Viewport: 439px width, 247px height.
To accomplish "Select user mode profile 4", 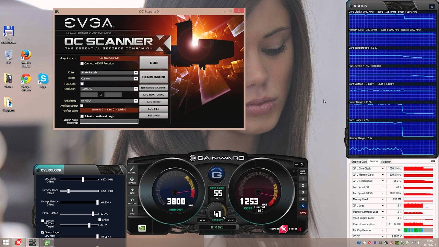I will [302, 199].
